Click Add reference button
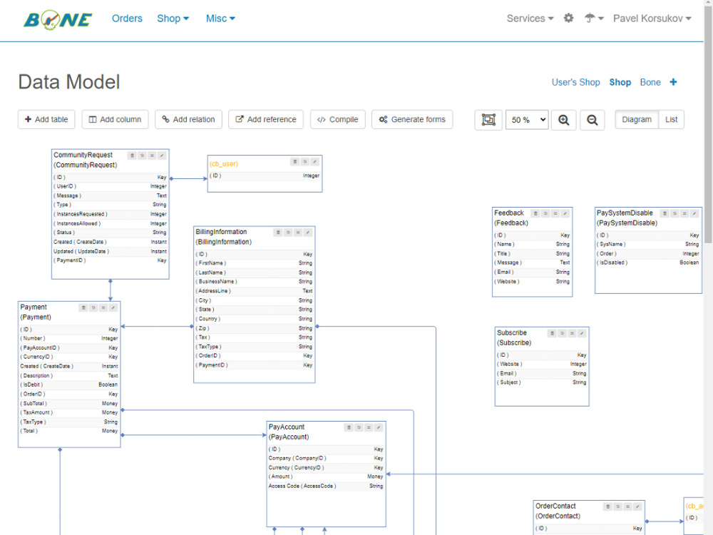Image resolution: width=713 pixels, height=535 pixels. click(x=265, y=120)
